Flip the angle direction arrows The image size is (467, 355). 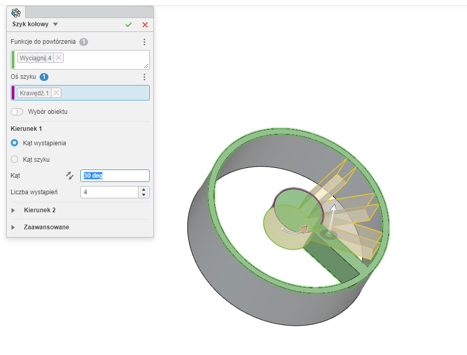tap(70, 176)
